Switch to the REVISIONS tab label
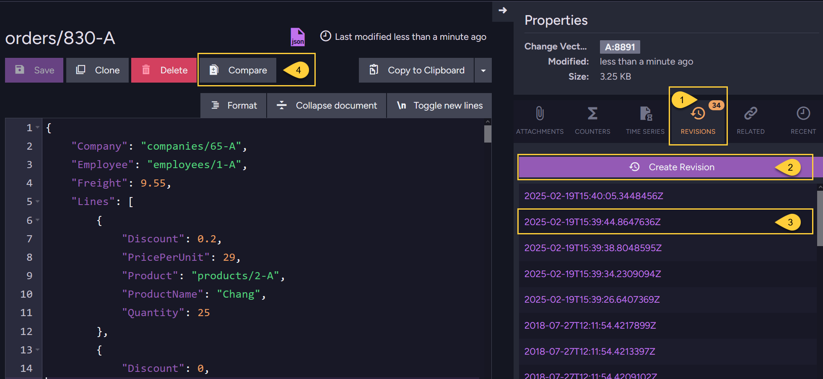The height and width of the screenshot is (379, 823). point(698,131)
